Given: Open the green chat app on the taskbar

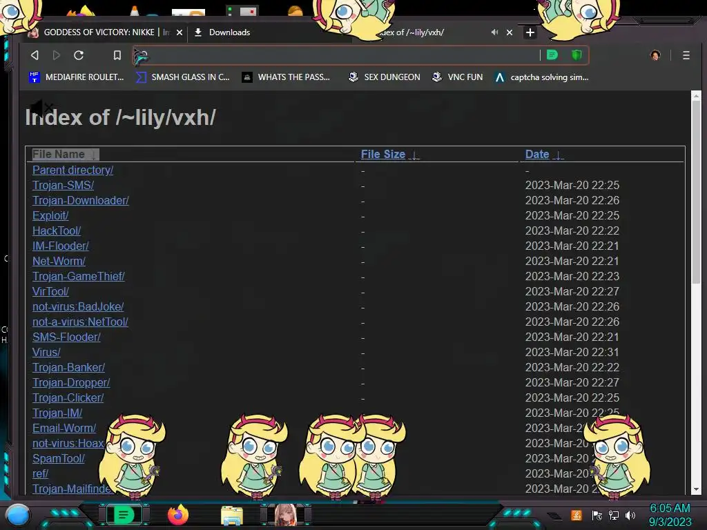Looking at the screenshot, I should point(124,515).
